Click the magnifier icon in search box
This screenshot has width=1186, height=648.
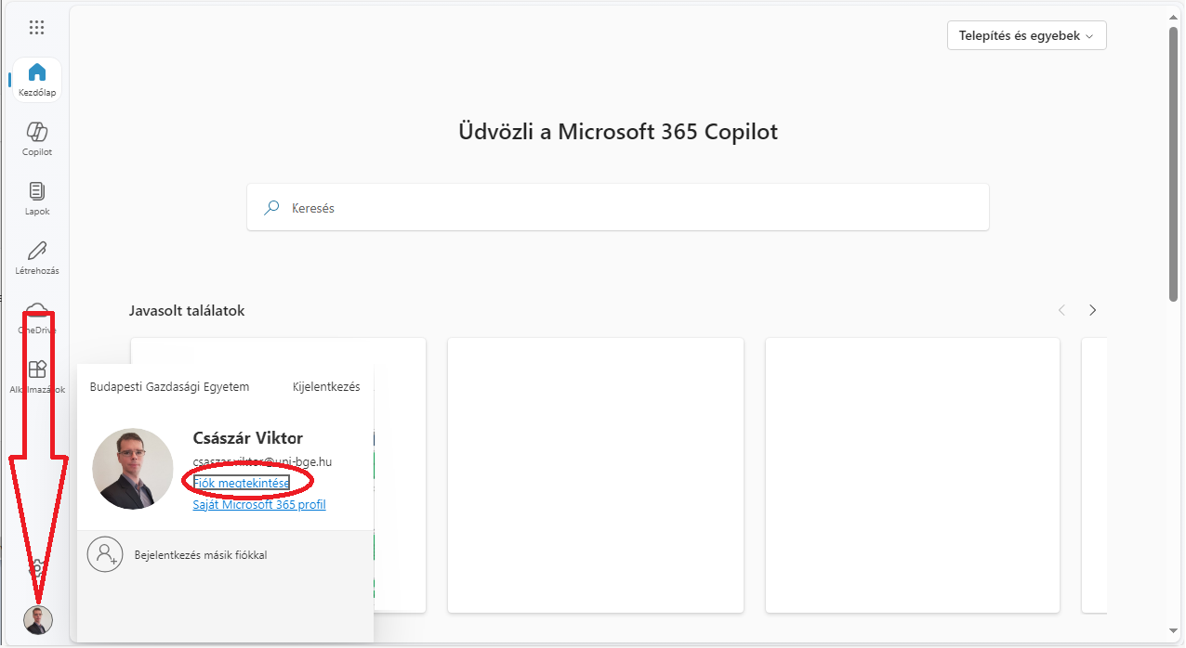point(272,208)
